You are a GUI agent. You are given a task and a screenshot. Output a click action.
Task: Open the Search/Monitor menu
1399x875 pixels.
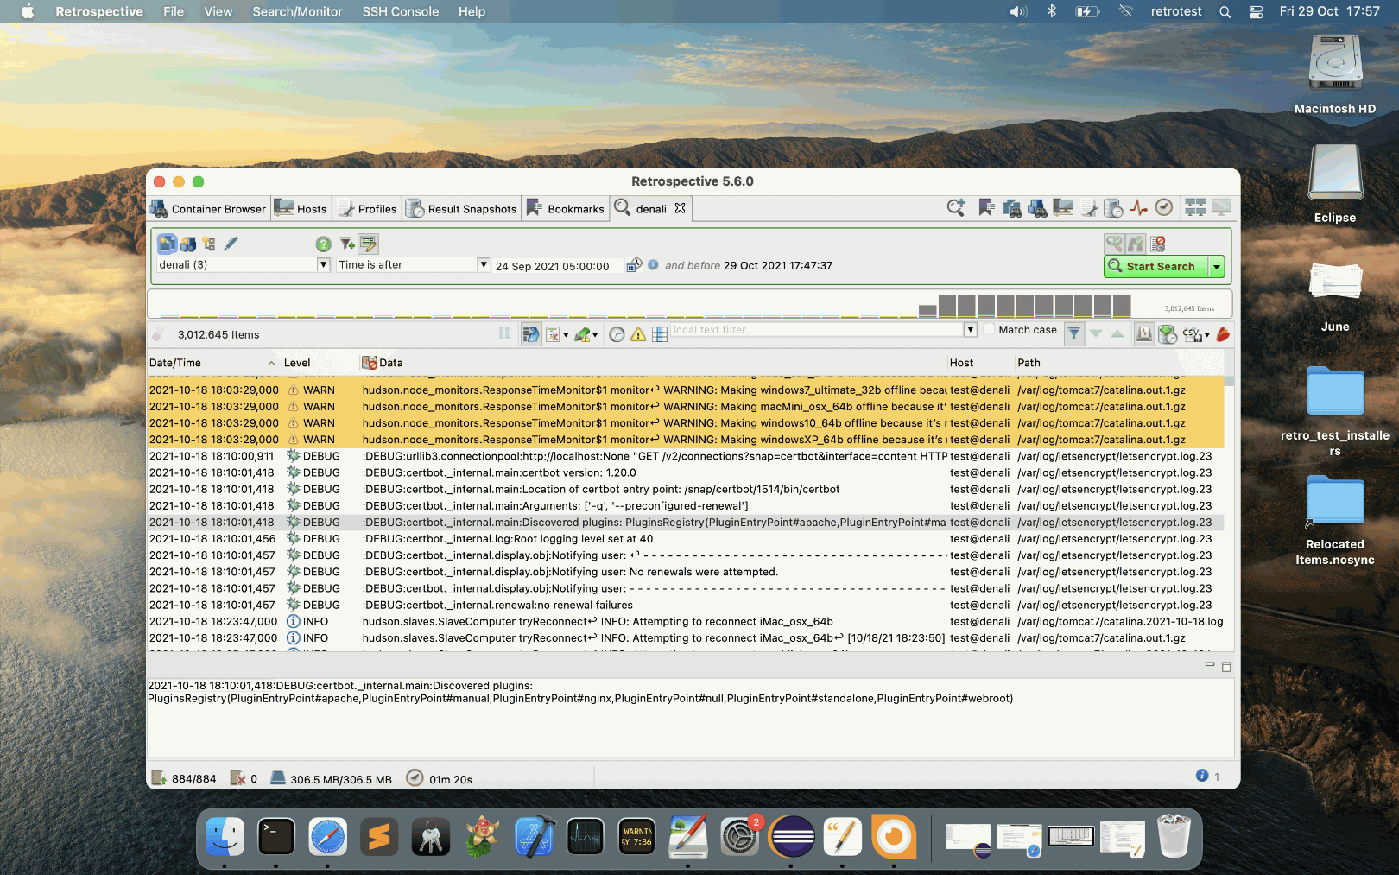[297, 11]
